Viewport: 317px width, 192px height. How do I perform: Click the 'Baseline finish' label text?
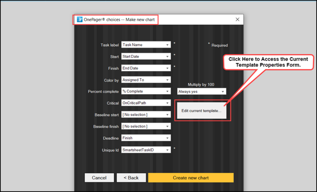[x=106, y=127]
